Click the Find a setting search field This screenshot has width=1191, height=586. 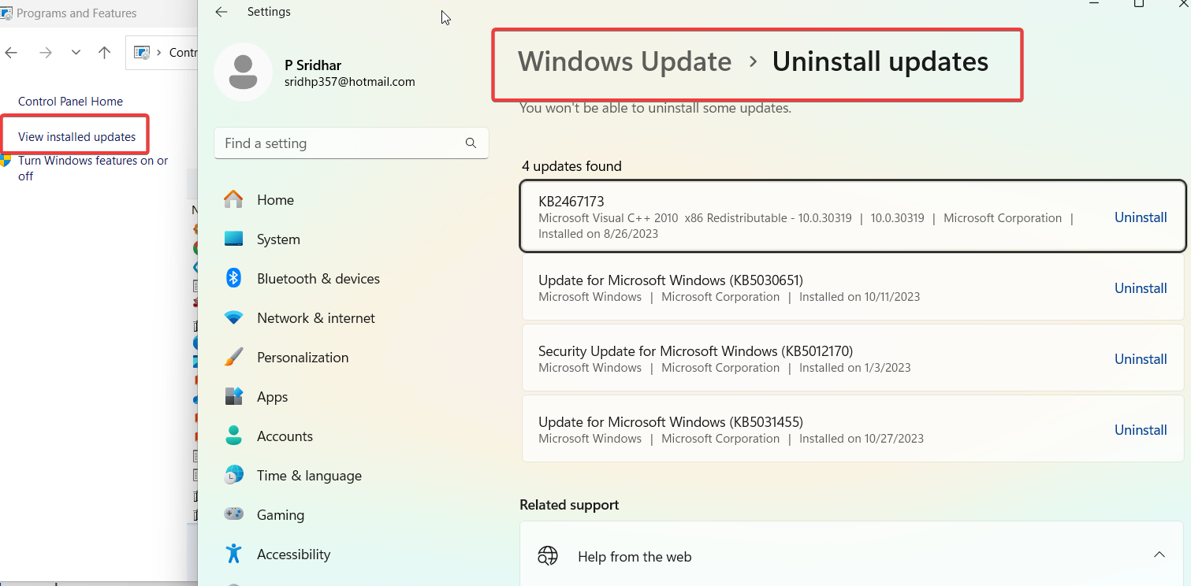[339, 143]
